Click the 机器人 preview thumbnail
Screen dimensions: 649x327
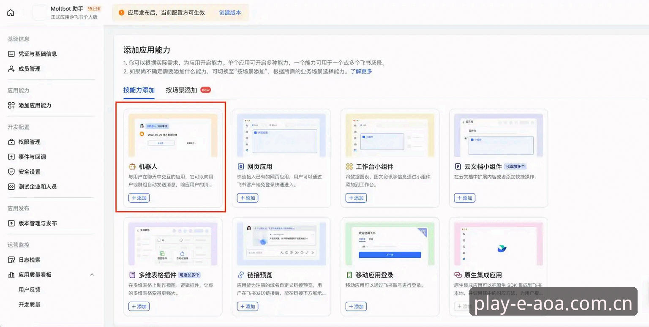tap(173, 136)
